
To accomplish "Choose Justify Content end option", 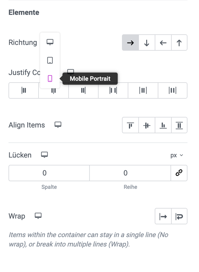I will (83, 90).
